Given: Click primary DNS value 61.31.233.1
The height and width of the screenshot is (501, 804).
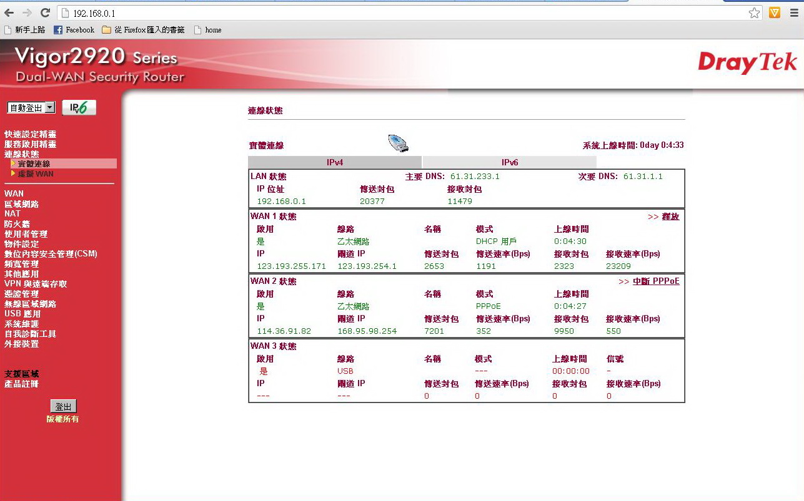Looking at the screenshot, I should coord(475,177).
